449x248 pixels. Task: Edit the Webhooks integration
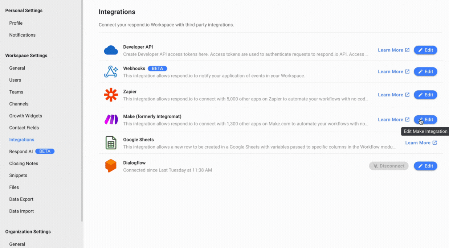click(x=425, y=72)
